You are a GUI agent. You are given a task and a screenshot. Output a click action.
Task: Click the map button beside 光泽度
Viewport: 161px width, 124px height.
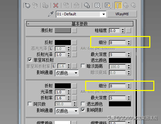coord(74,92)
